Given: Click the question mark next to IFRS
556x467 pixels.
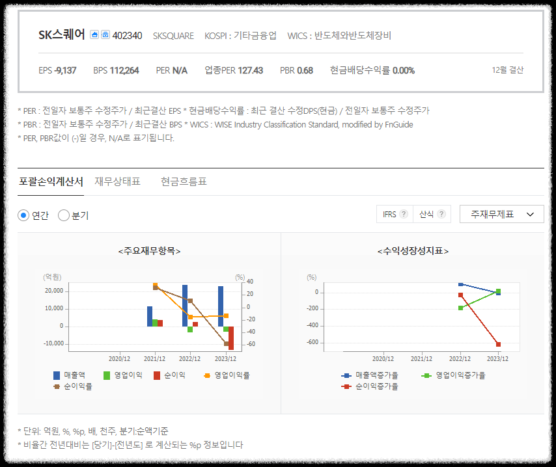Looking at the screenshot, I should click(404, 214).
